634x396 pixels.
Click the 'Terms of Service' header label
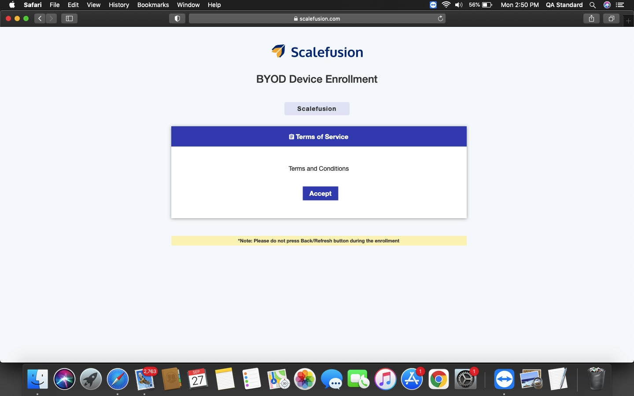coord(322,137)
